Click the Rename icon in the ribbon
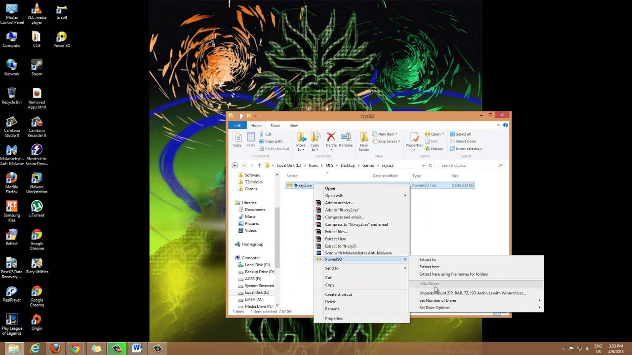 tap(346, 140)
